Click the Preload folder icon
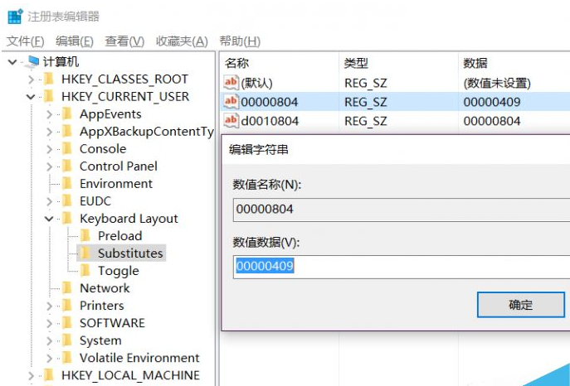Screen dimensions: 570x386 pos(85,236)
